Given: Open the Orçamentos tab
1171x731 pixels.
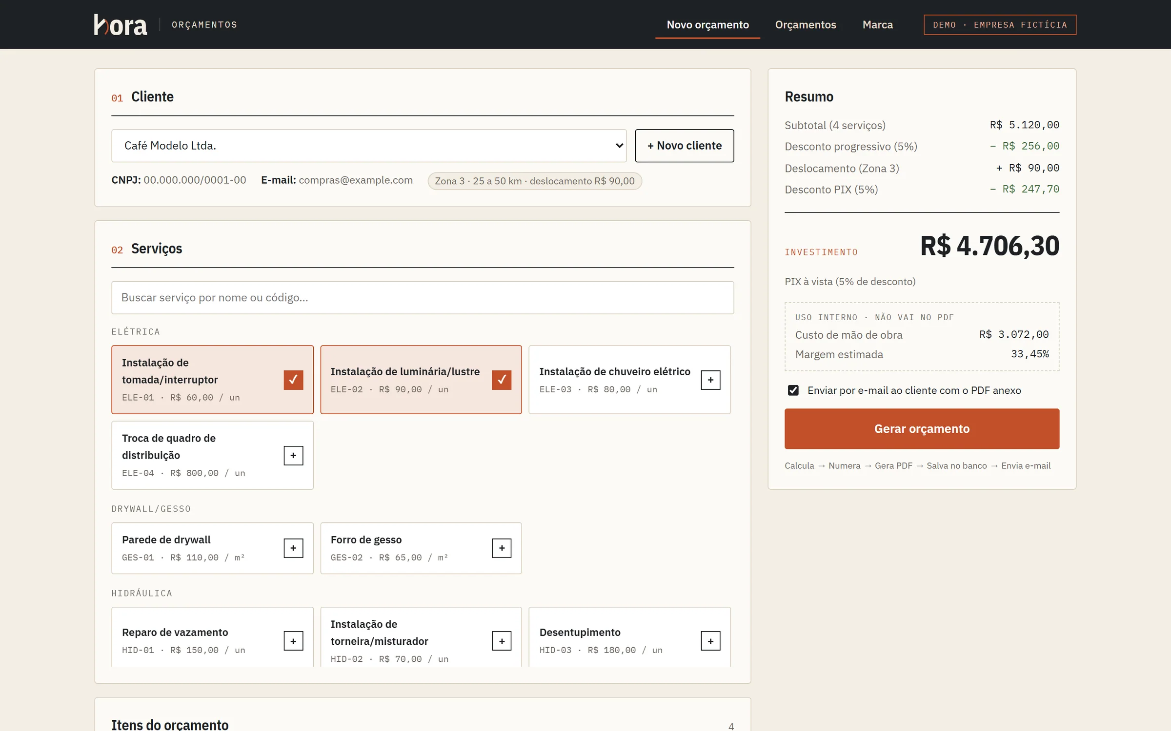Looking at the screenshot, I should tap(806, 25).
